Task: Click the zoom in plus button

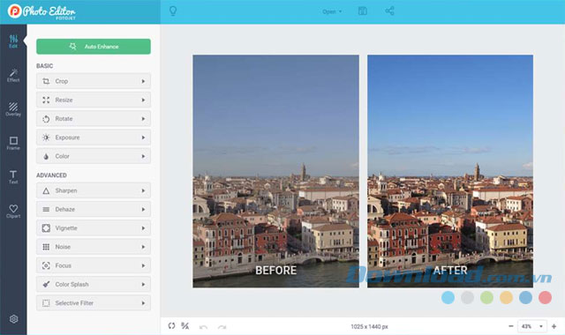Action: click(554, 326)
